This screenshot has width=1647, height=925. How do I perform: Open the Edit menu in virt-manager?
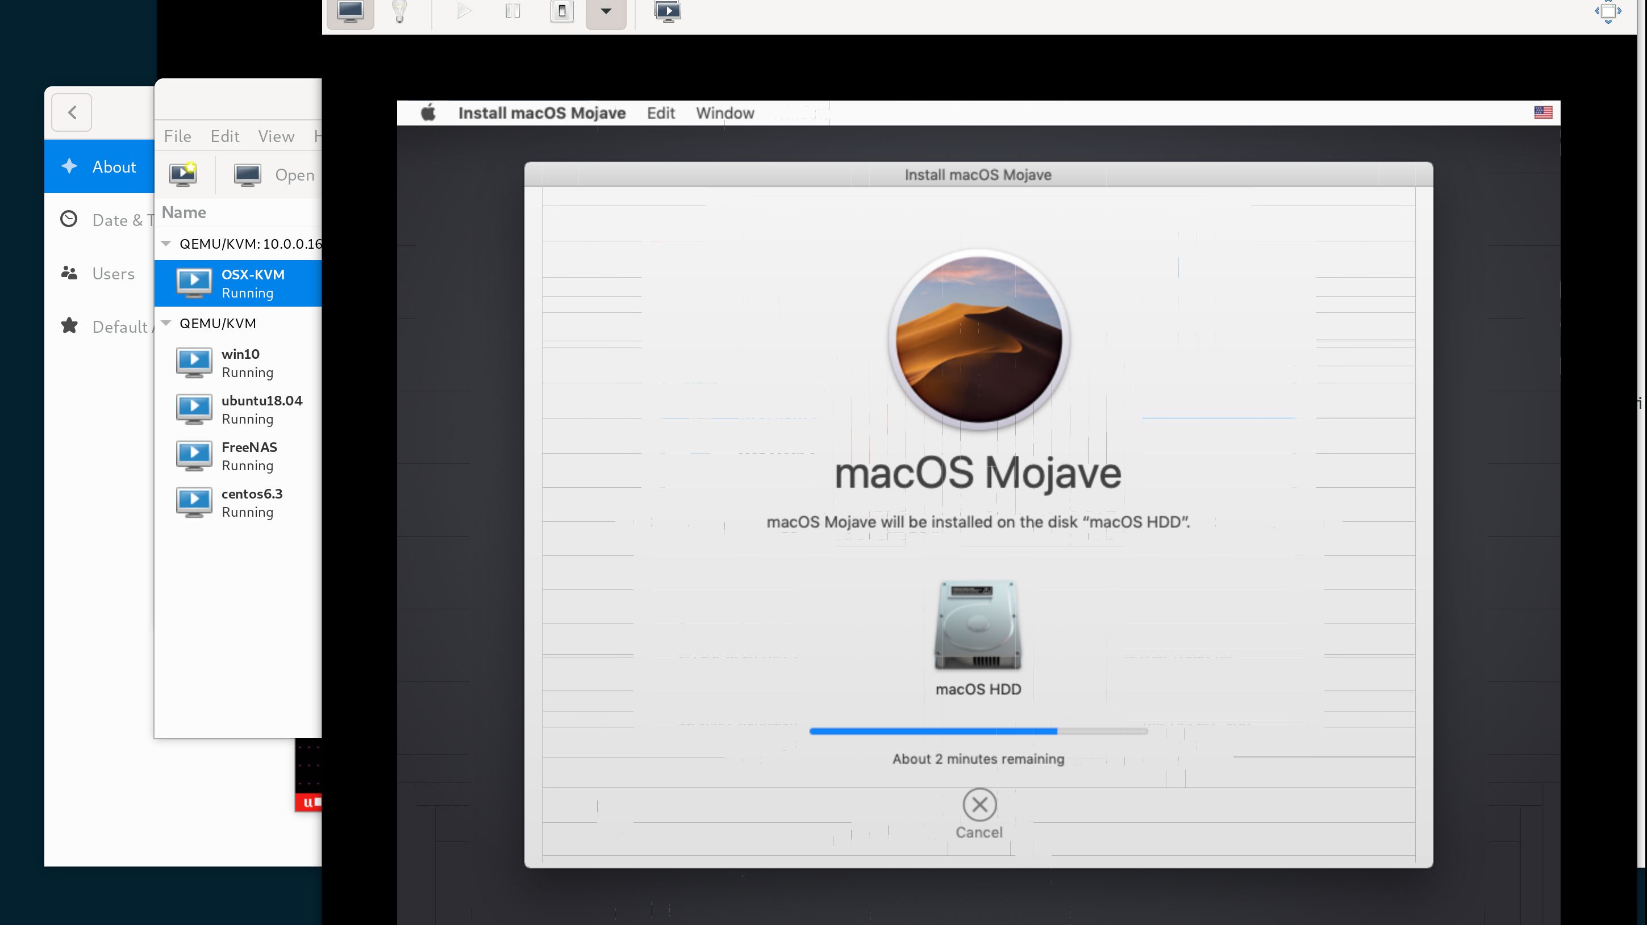(224, 135)
